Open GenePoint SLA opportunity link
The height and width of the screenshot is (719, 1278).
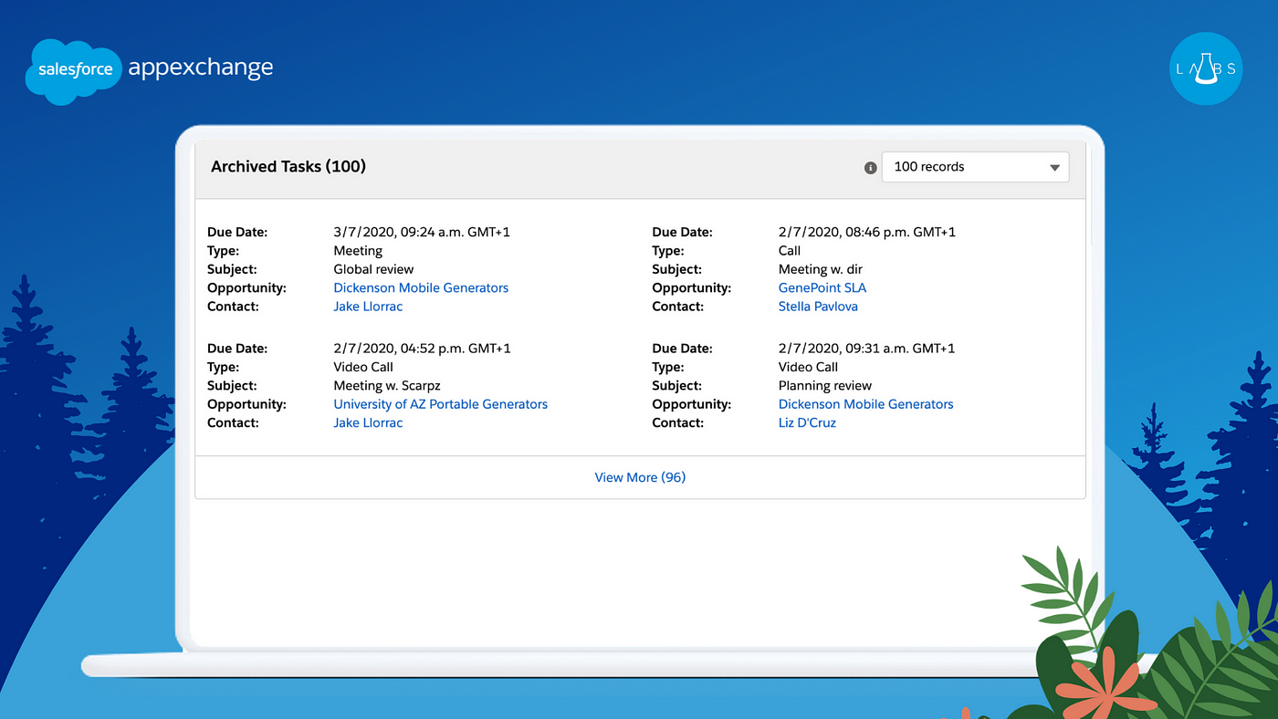pos(822,287)
